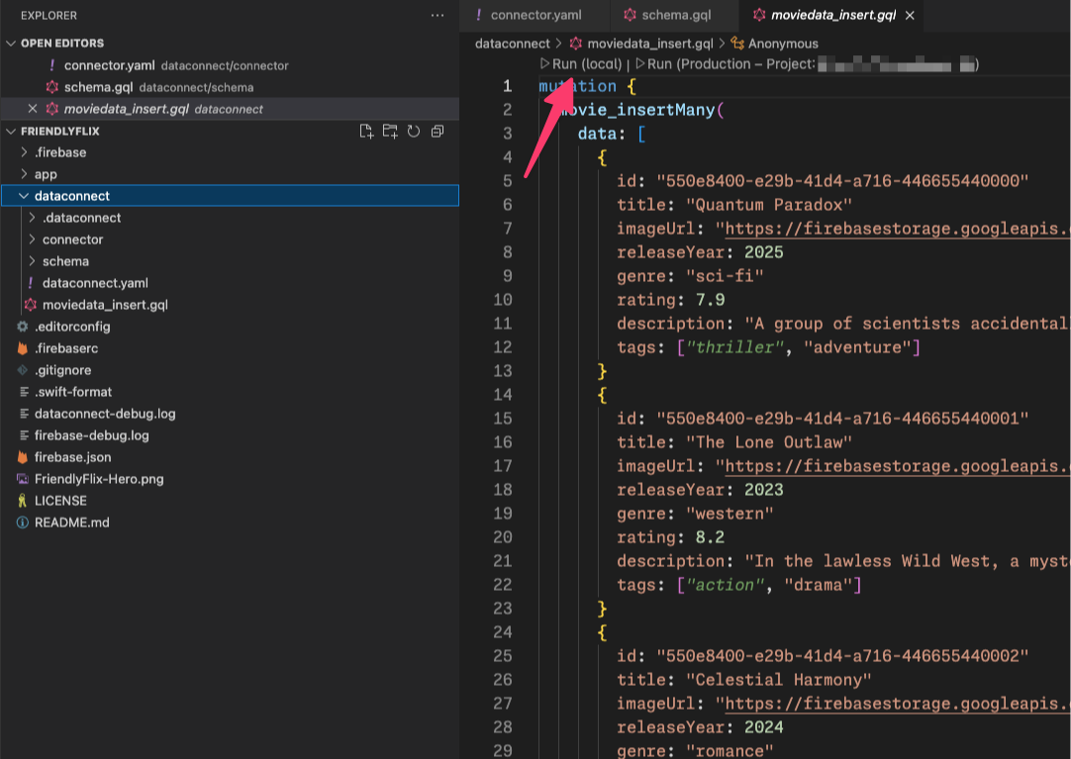Switch to the connector.yaml tab
1071x759 pixels.
(535, 16)
